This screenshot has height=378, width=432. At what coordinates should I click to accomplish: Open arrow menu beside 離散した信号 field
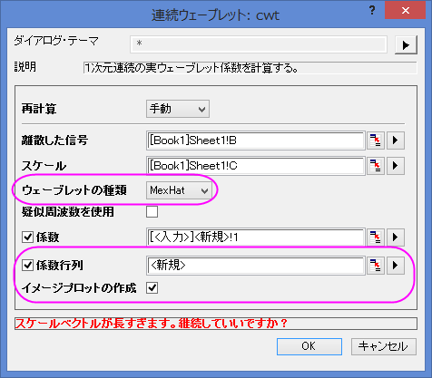396,141
